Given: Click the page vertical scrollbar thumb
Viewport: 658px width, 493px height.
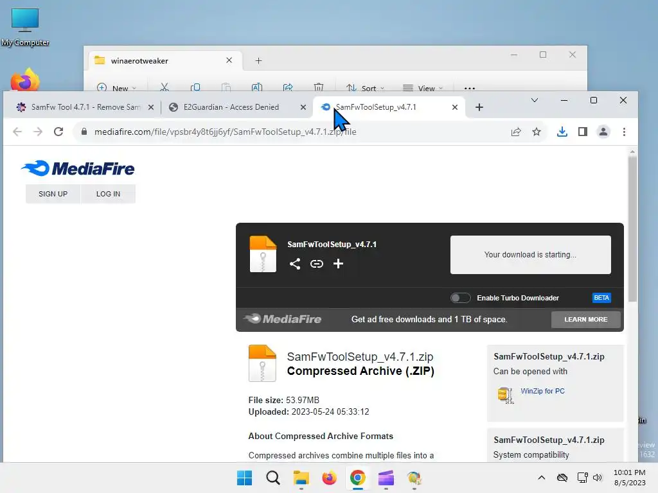Looking at the screenshot, I should [x=632, y=229].
